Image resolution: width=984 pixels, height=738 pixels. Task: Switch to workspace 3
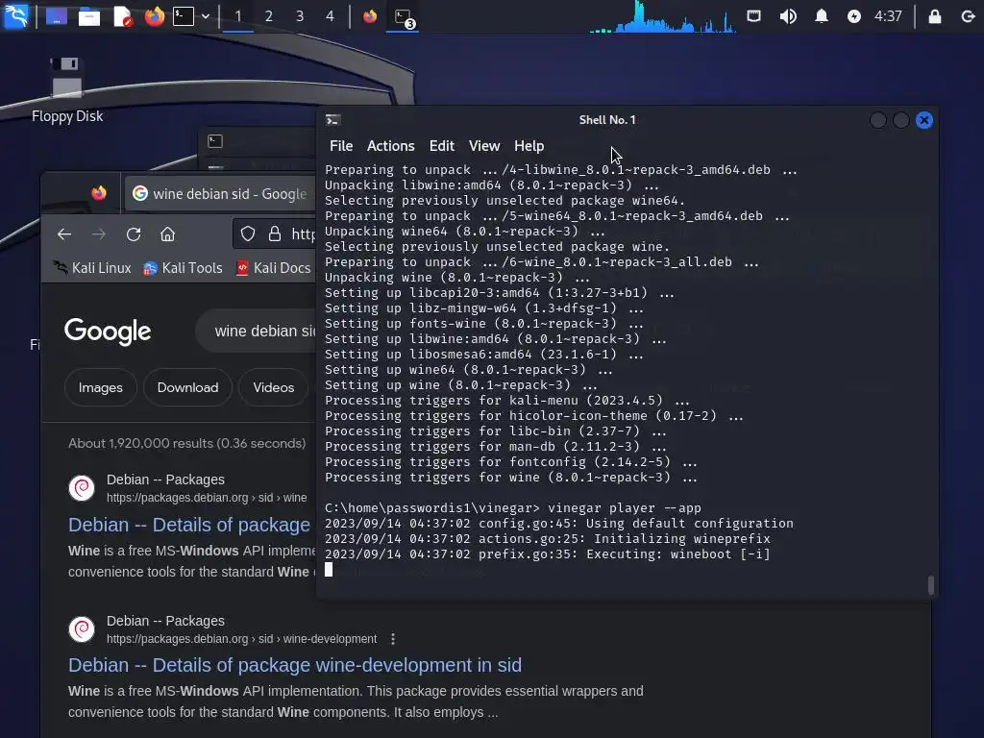click(300, 16)
